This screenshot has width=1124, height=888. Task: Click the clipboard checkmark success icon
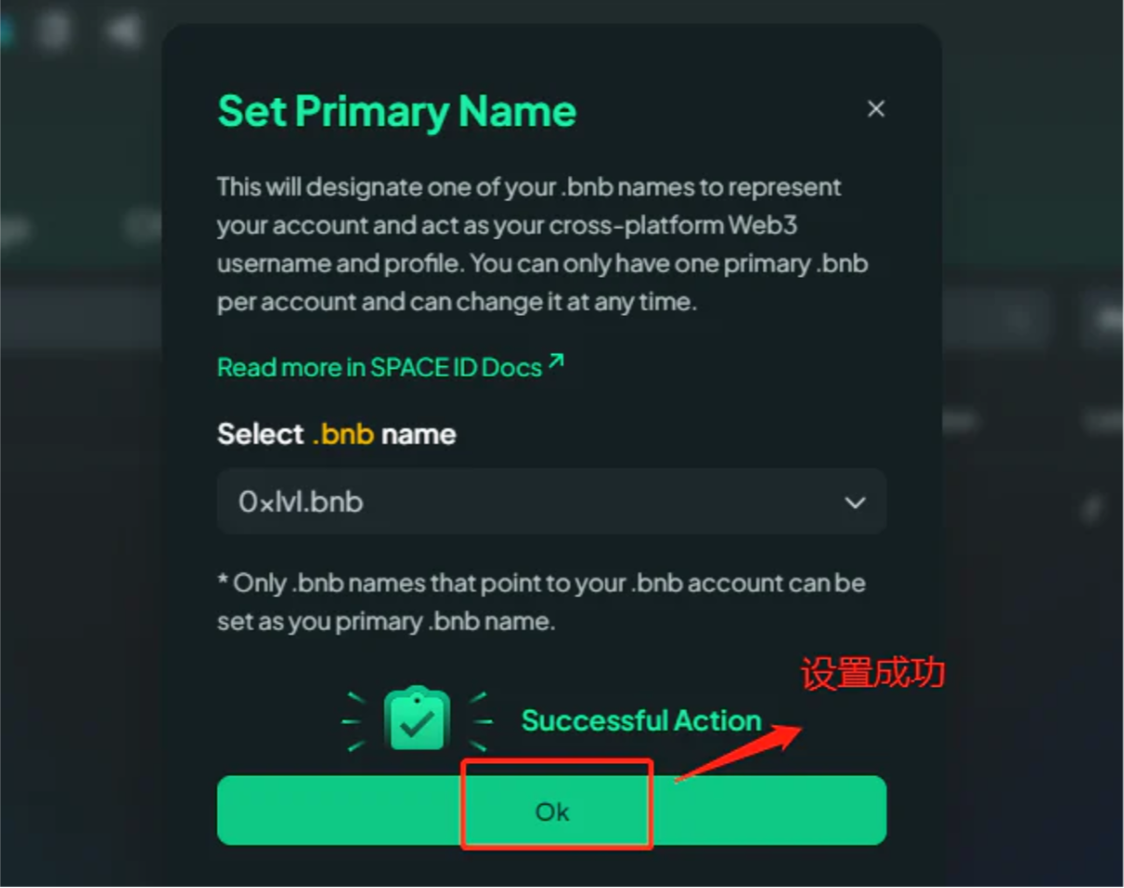(x=417, y=720)
